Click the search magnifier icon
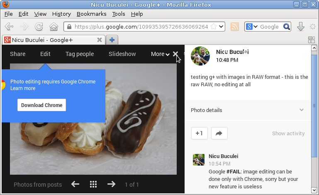Viewport: 319px width, 195px height. pos(287,27)
